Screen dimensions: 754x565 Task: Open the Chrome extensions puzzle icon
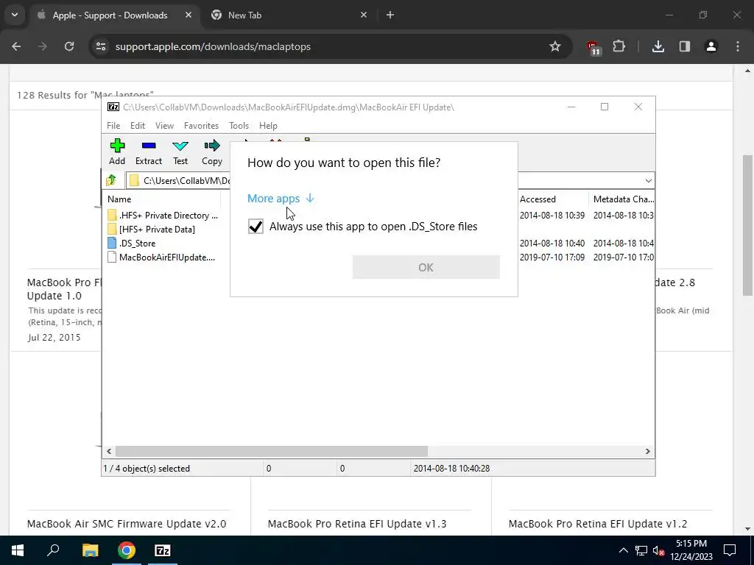[619, 46]
